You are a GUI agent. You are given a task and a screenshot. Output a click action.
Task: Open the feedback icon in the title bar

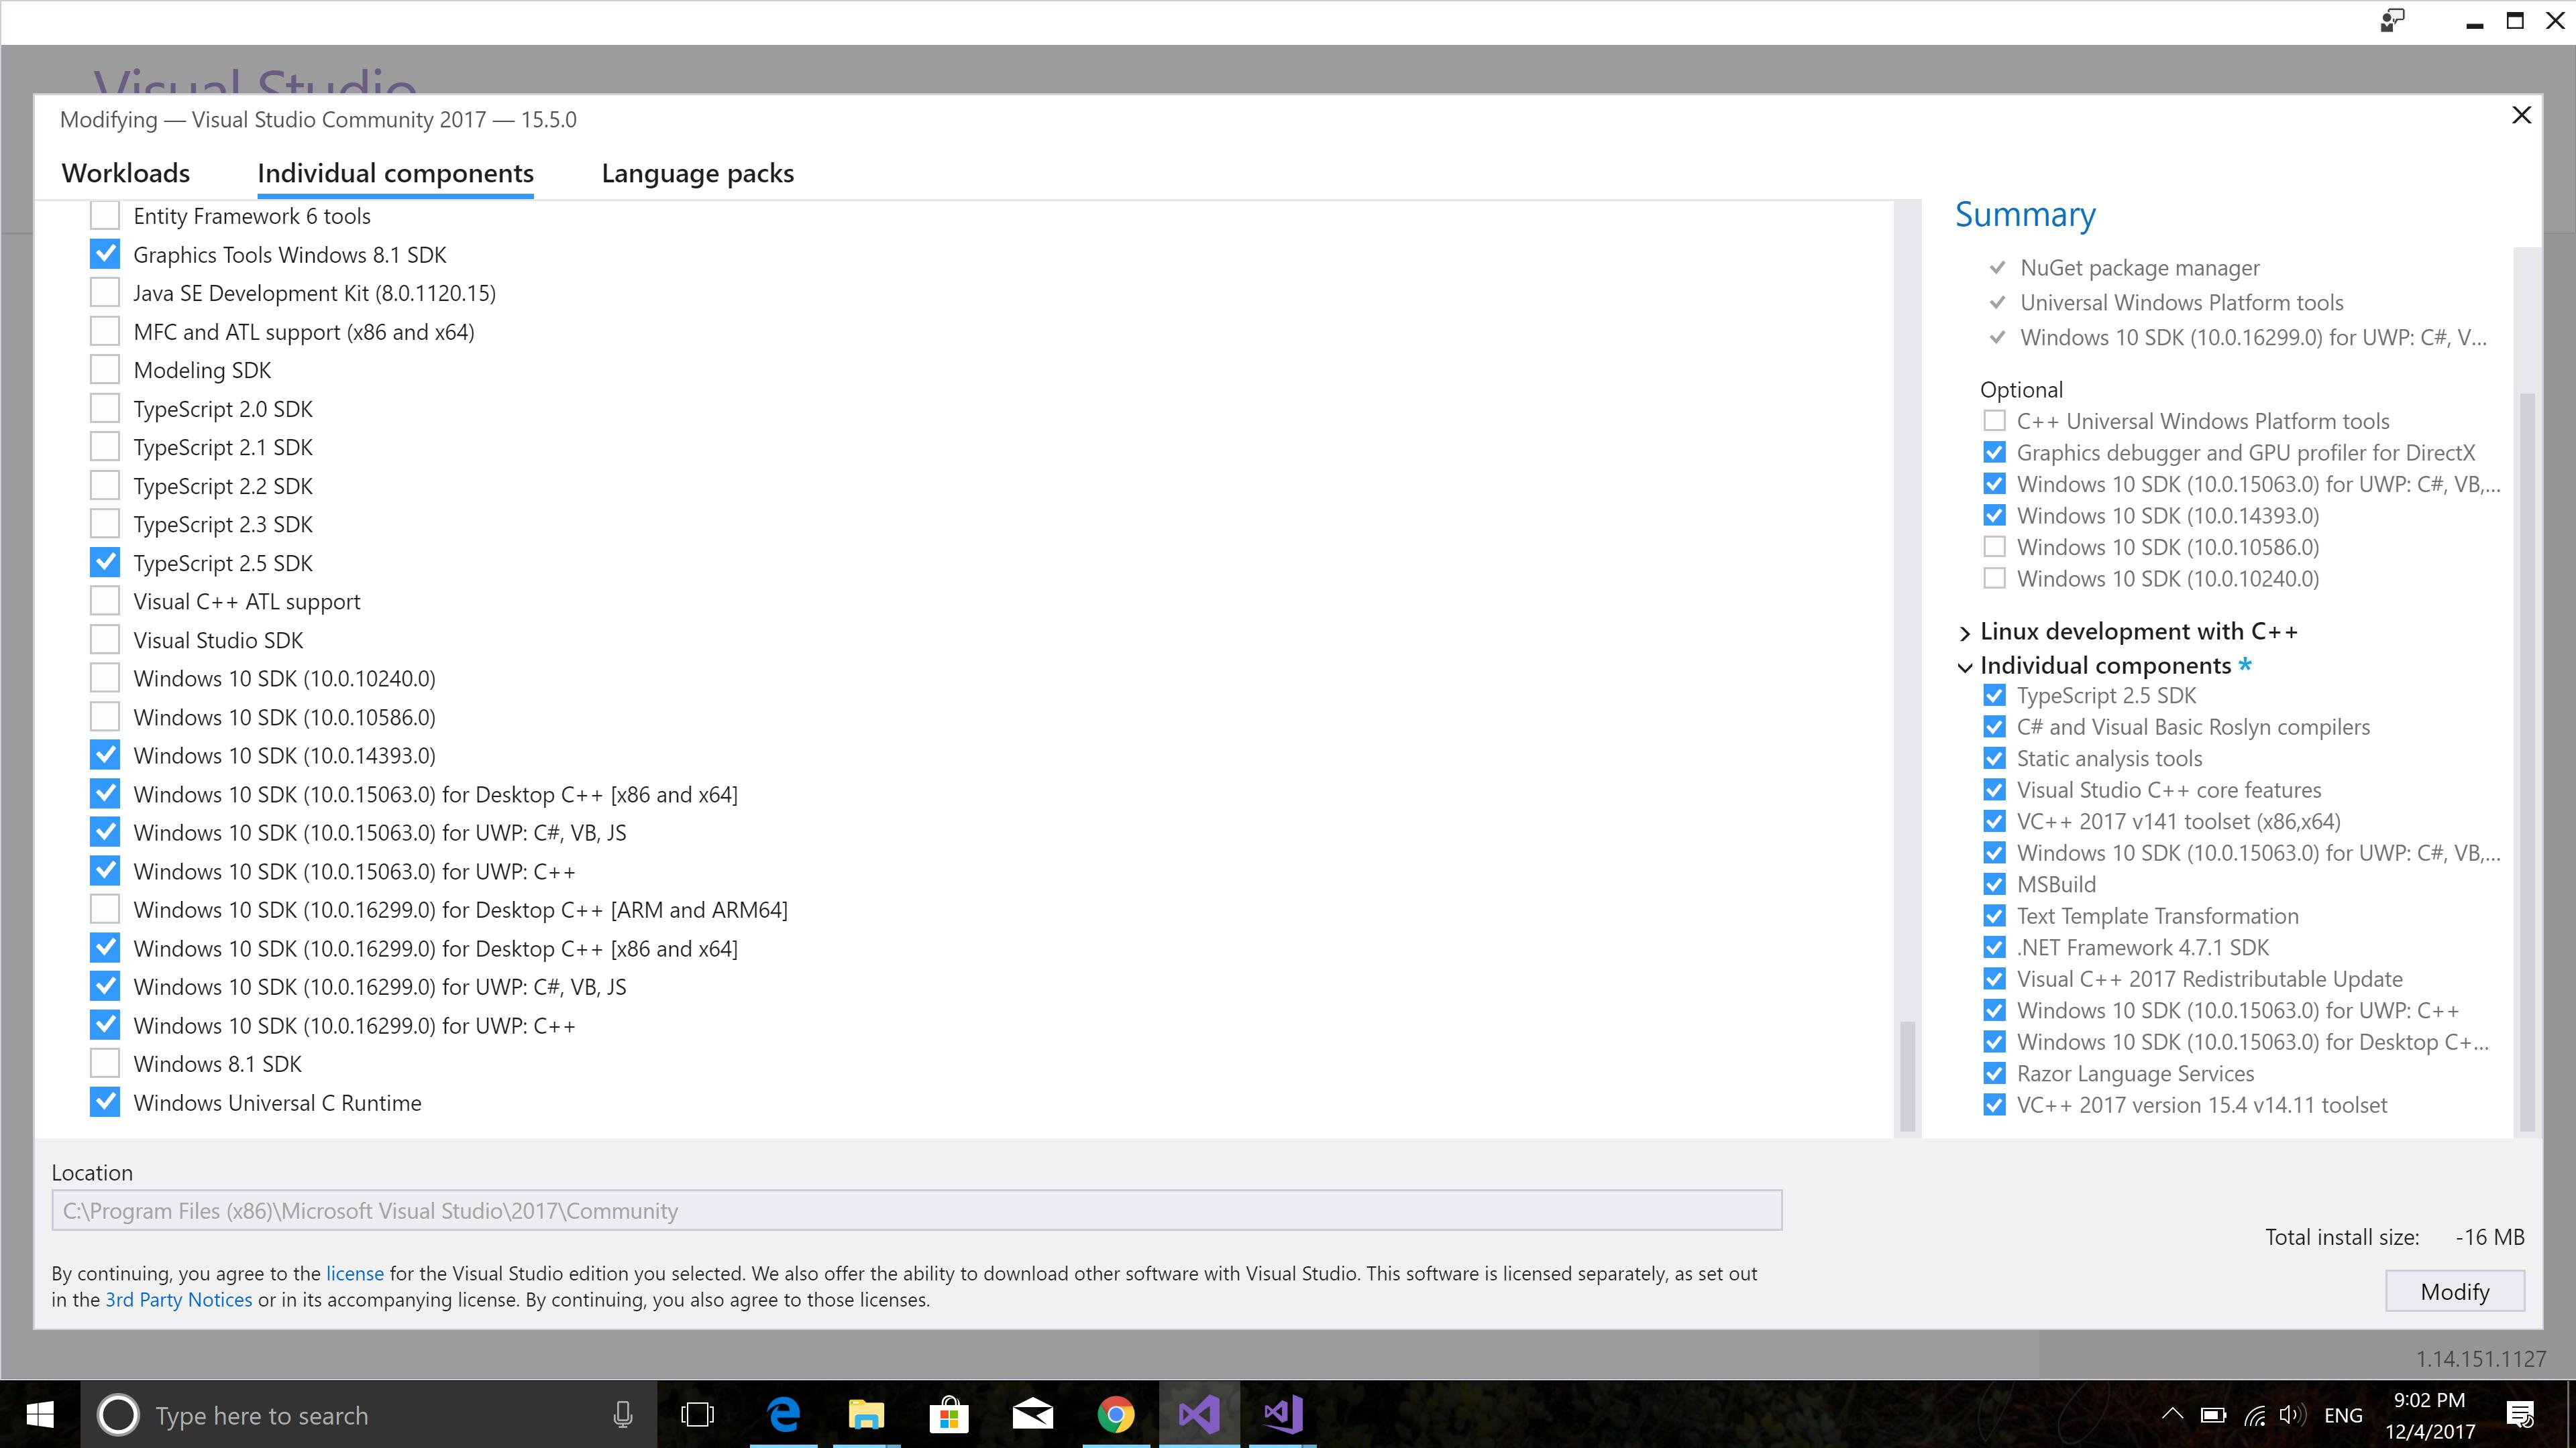point(2392,21)
